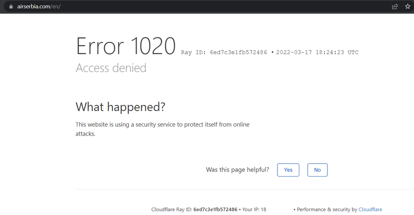Click the "Cloudflare Ray ID:" footer label

[x=171, y=210]
